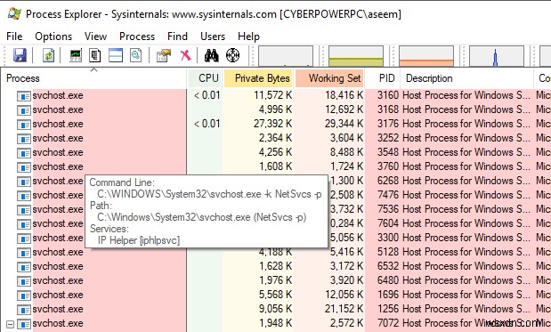Screen dimensions: 551x332
Task: Click the I/O mini graph with blue spike
Action: [x=497, y=56]
